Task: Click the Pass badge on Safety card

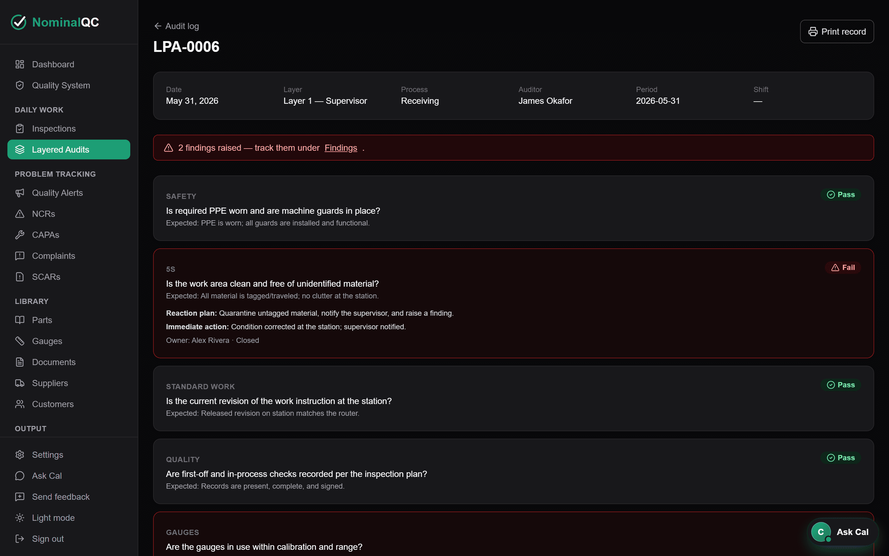Action: coord(841,195)
